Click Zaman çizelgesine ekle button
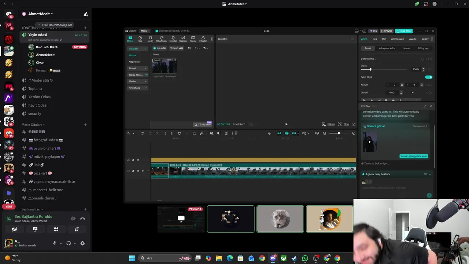 click(x=413, y=156)
